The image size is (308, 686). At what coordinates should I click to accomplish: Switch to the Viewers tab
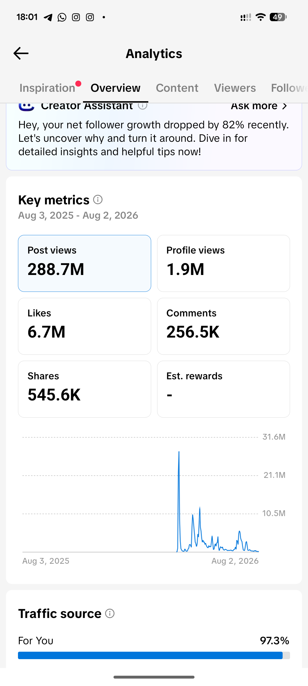235,88
